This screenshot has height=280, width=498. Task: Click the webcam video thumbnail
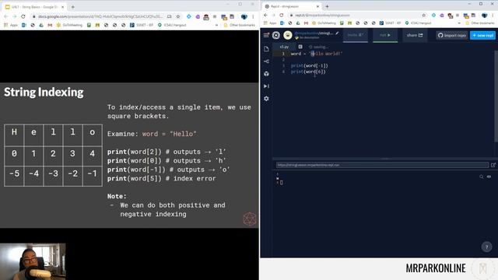coord(33,261)
